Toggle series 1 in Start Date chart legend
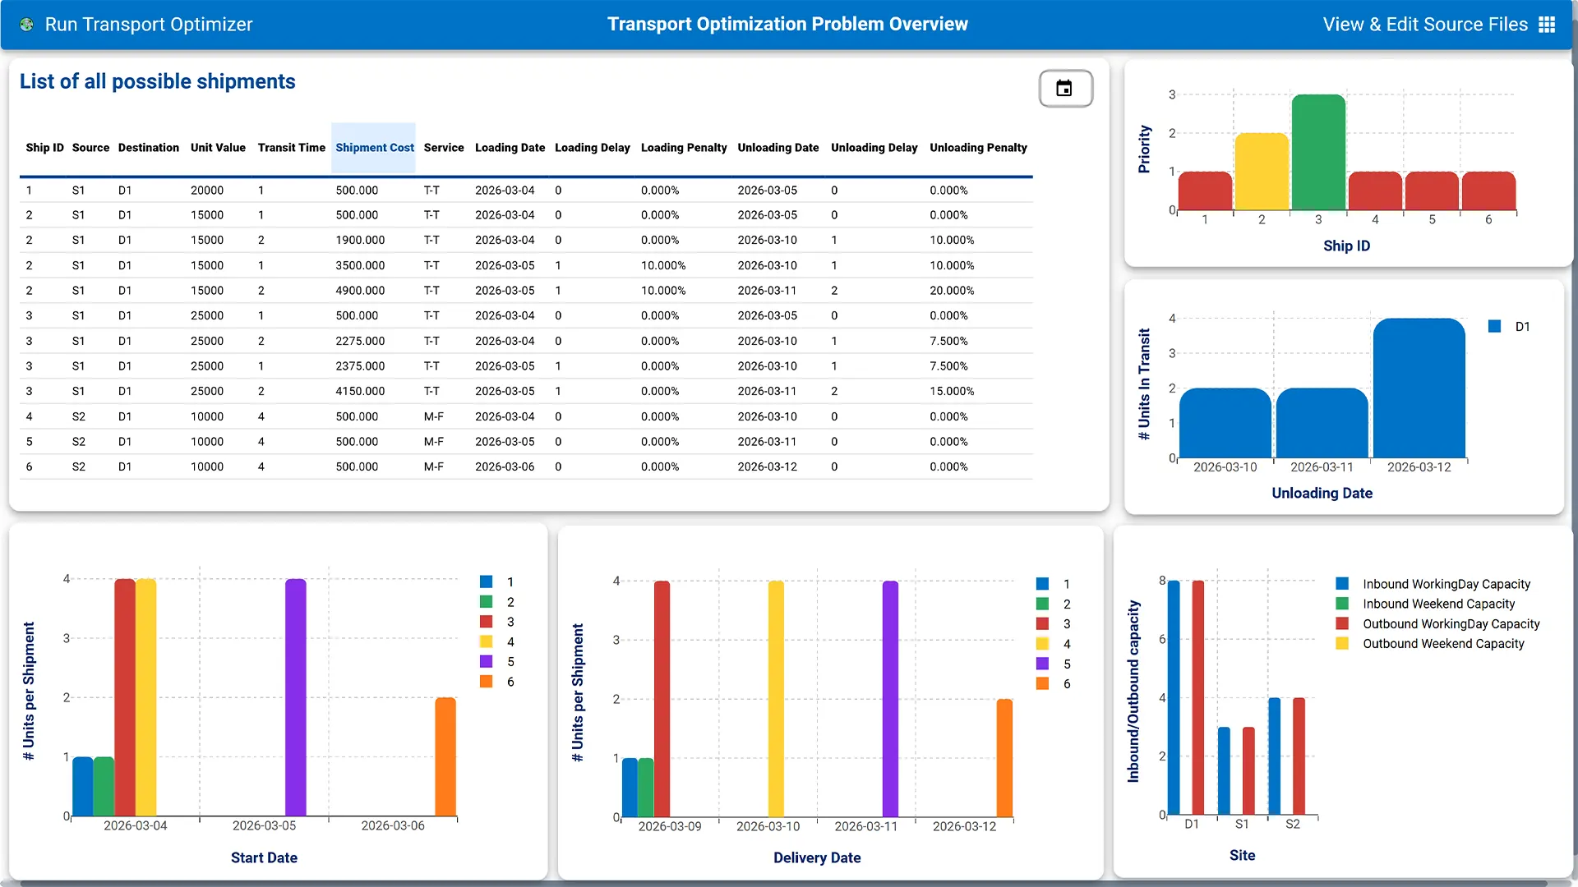This screenshot has width=1578, height=887. click(497, 581)
